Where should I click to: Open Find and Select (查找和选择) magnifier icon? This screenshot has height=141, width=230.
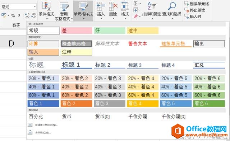(172, 6)
